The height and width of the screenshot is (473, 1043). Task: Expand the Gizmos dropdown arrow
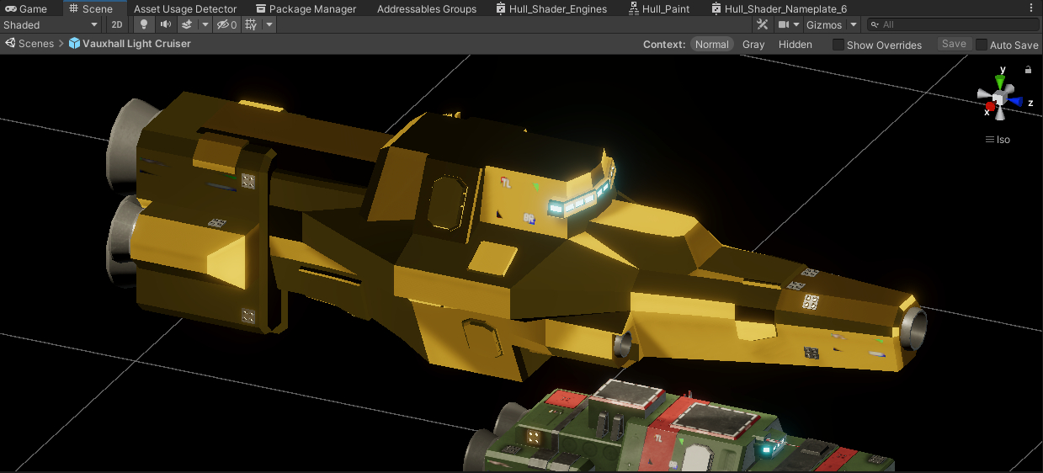[853, 25]
